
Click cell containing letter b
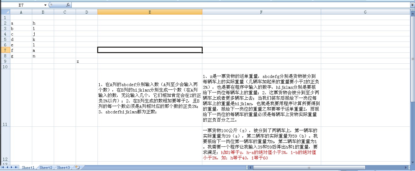point(21,29)
